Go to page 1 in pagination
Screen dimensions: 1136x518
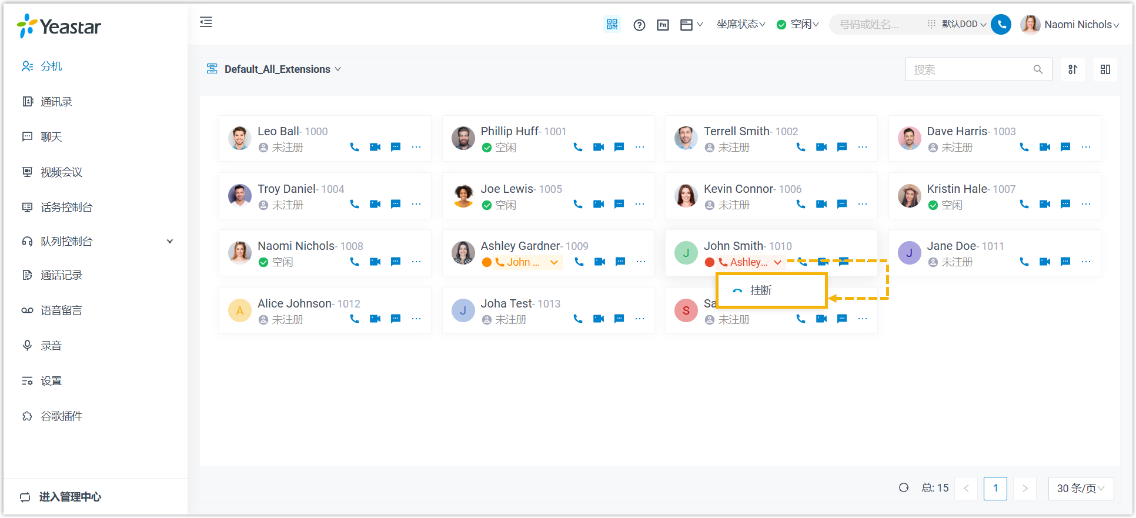click(x=995, y=488)
